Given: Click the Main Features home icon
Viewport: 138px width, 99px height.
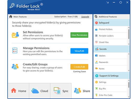Looking at the screenshot, I should [x=11, y=17].
